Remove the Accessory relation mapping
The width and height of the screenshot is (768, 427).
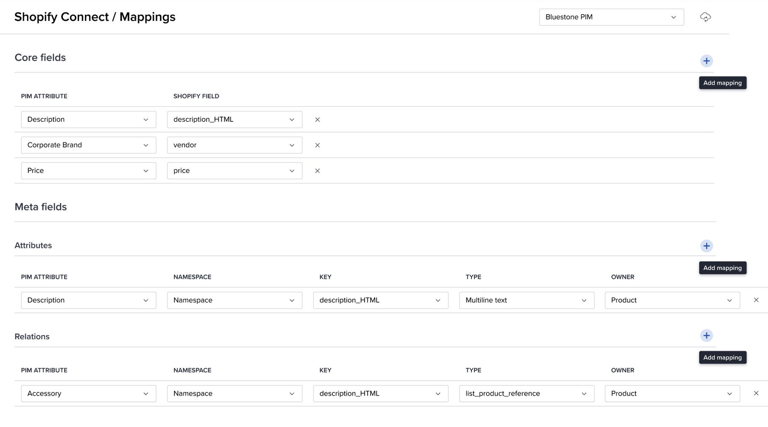(x=756, y=393)
